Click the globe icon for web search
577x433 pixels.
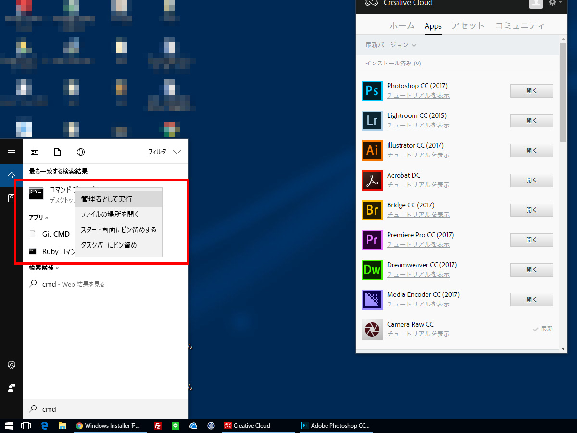click(x=81, y=152)
